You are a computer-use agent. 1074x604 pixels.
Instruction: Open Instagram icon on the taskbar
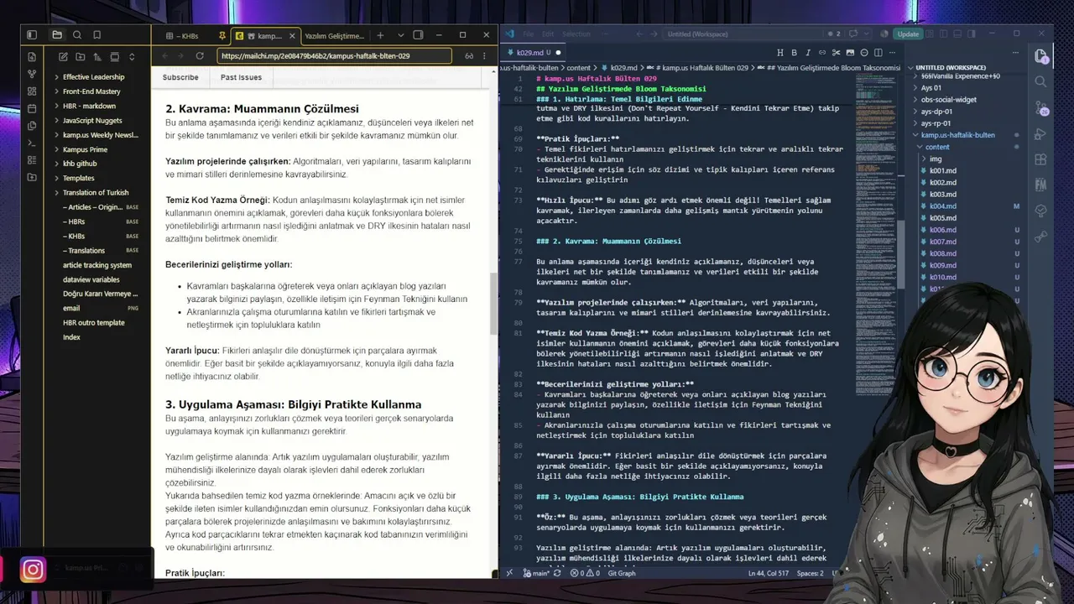pos(33,570)
